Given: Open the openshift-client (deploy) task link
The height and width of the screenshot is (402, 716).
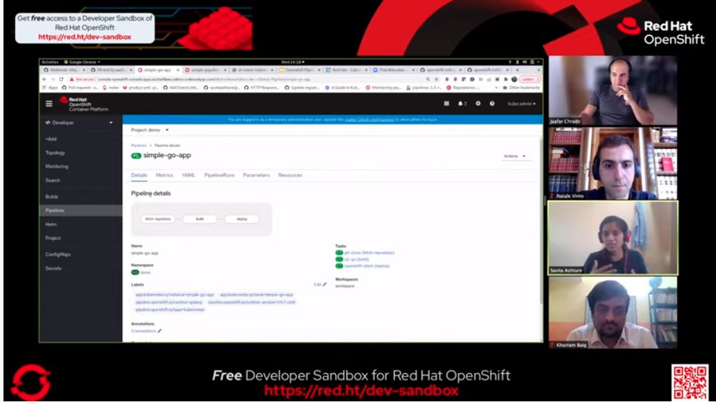Looking at the screenshot, I should [x=367, y=266].
